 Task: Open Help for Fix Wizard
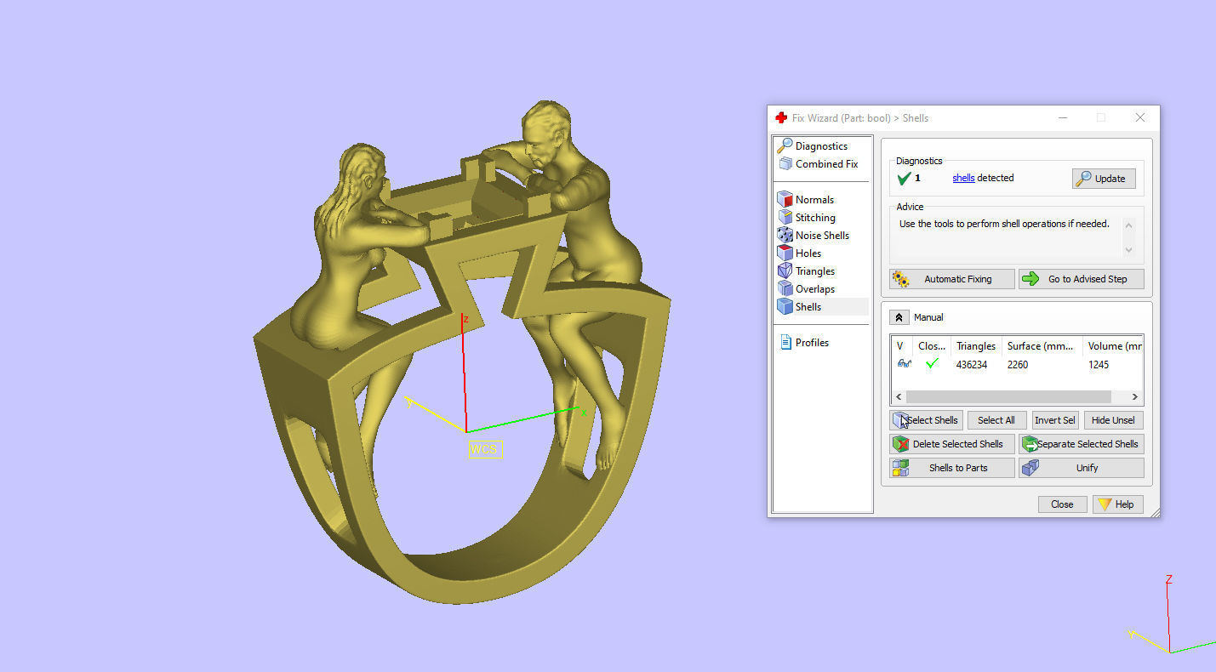click(1117, 504)
